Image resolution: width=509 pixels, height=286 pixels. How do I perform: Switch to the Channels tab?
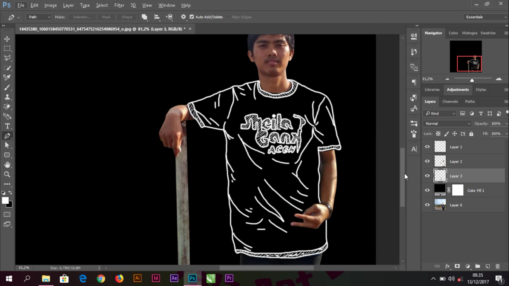tap(450, 101)
